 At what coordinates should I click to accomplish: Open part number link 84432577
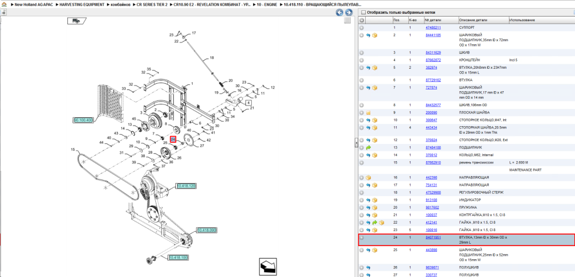(433, 106)
